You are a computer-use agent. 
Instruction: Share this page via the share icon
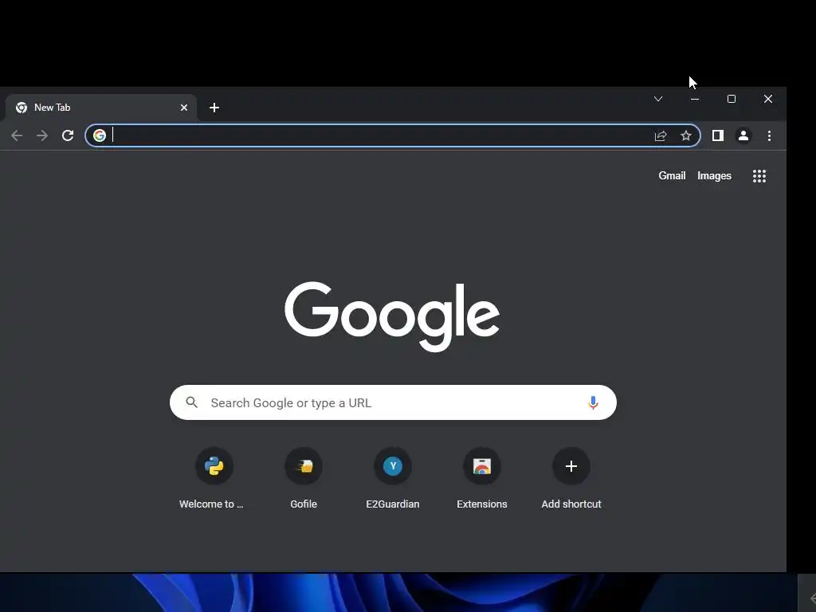point(661,135)
